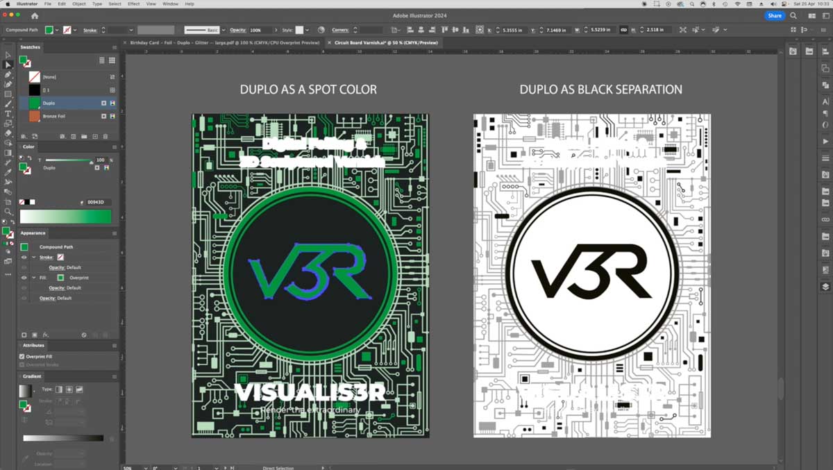833x470 pixels.
Task: Hide the Stroke attribute with eye icon
Action: coord(24,257)
